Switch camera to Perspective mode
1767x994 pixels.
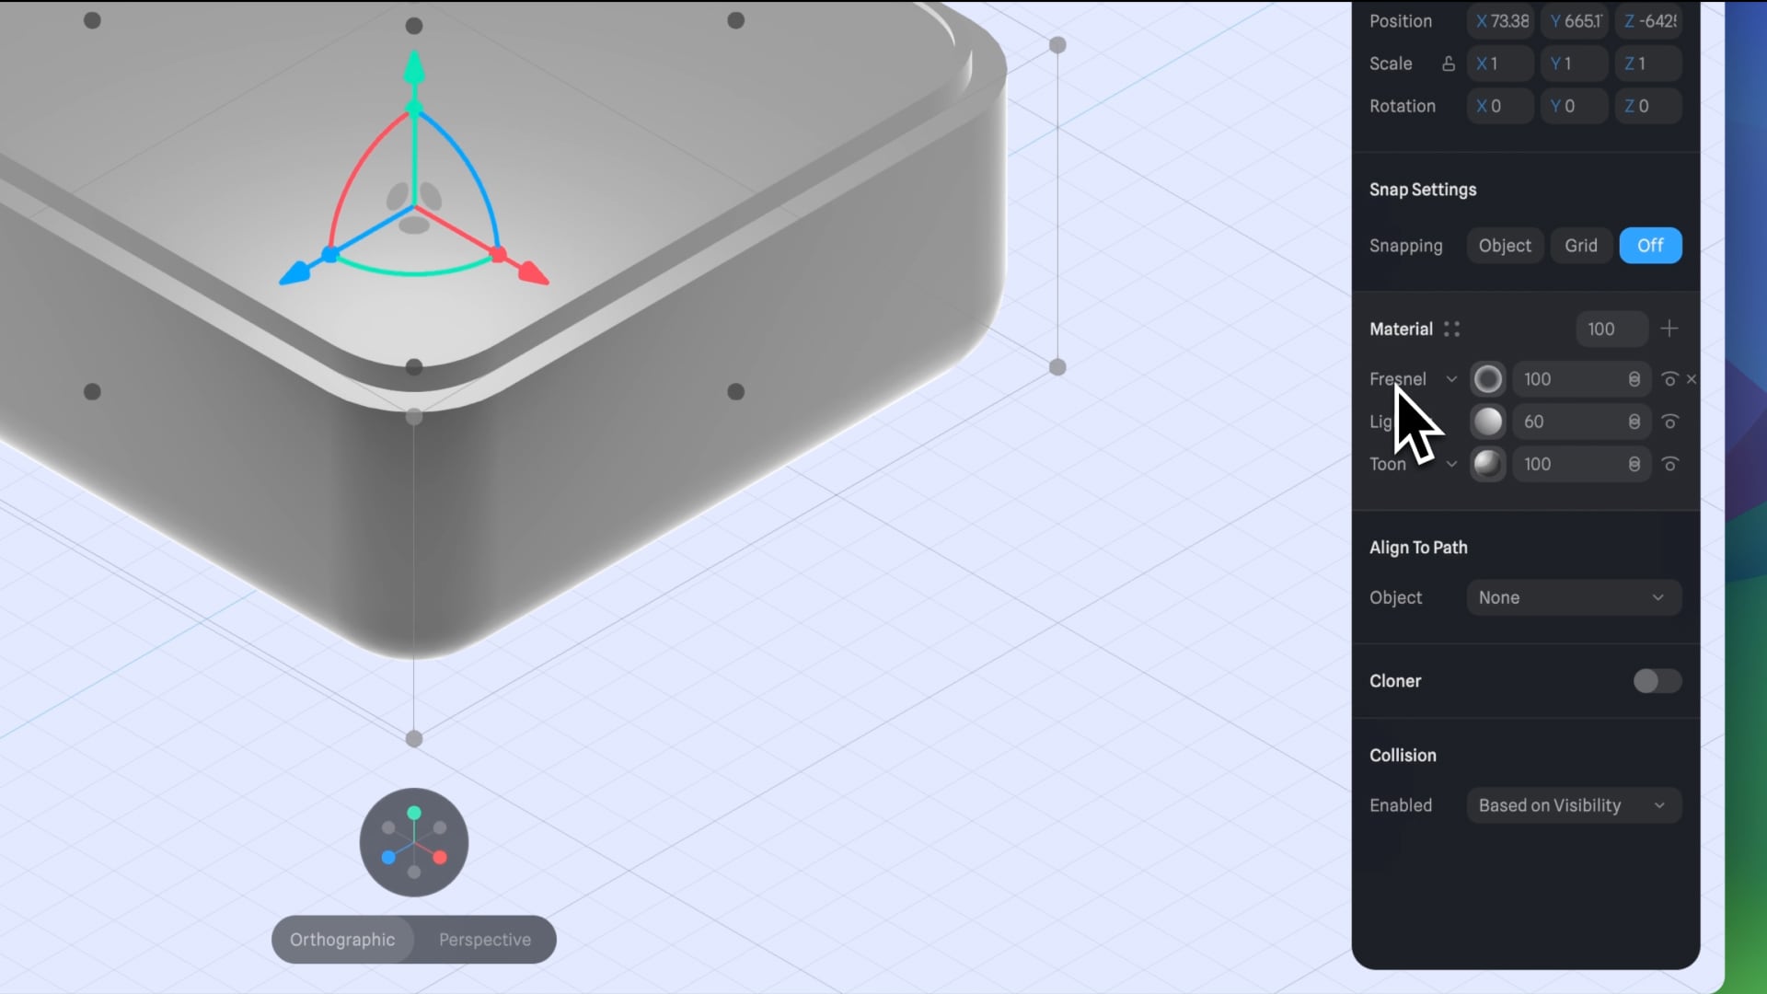click(485, 940)
